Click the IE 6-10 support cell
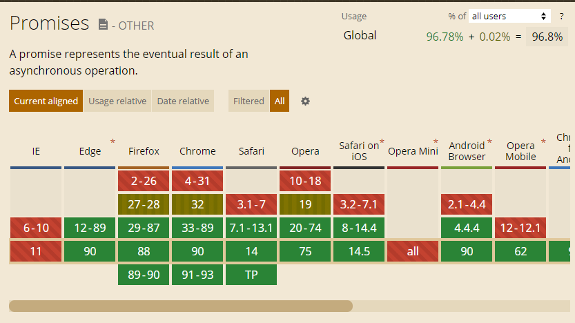 [36, 228]
